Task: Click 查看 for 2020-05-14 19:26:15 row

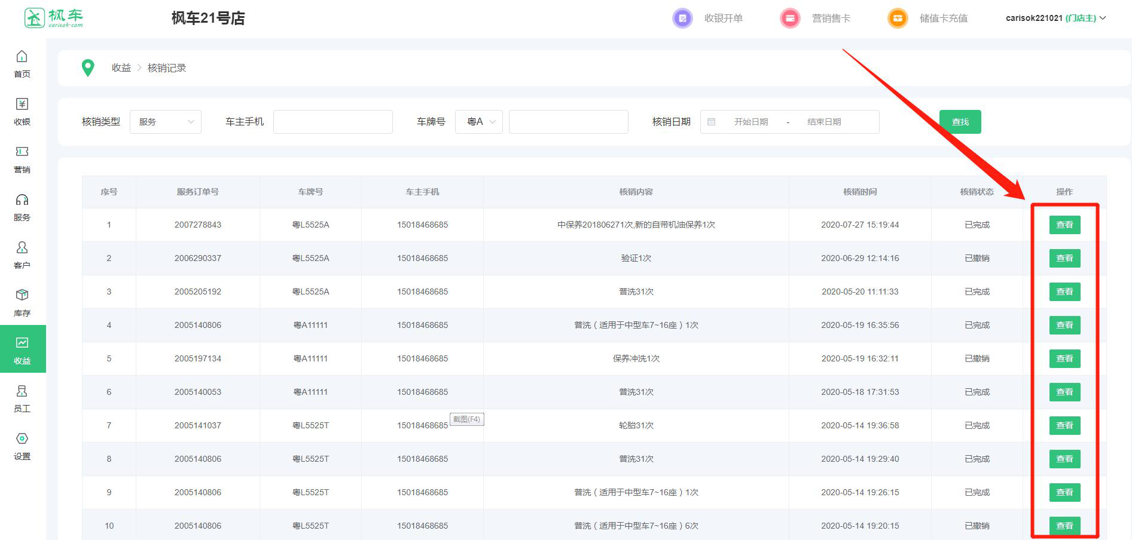Action: 1065,492
